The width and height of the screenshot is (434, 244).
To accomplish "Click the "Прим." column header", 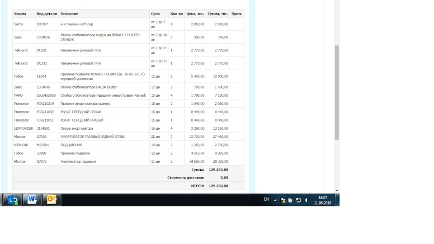I will click(x=236, y=14).
